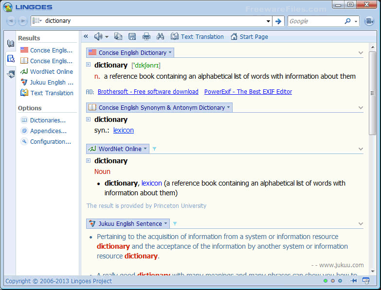
Task: Toggle the entry marker beside first dictionary headword
Action: (89, 65)
